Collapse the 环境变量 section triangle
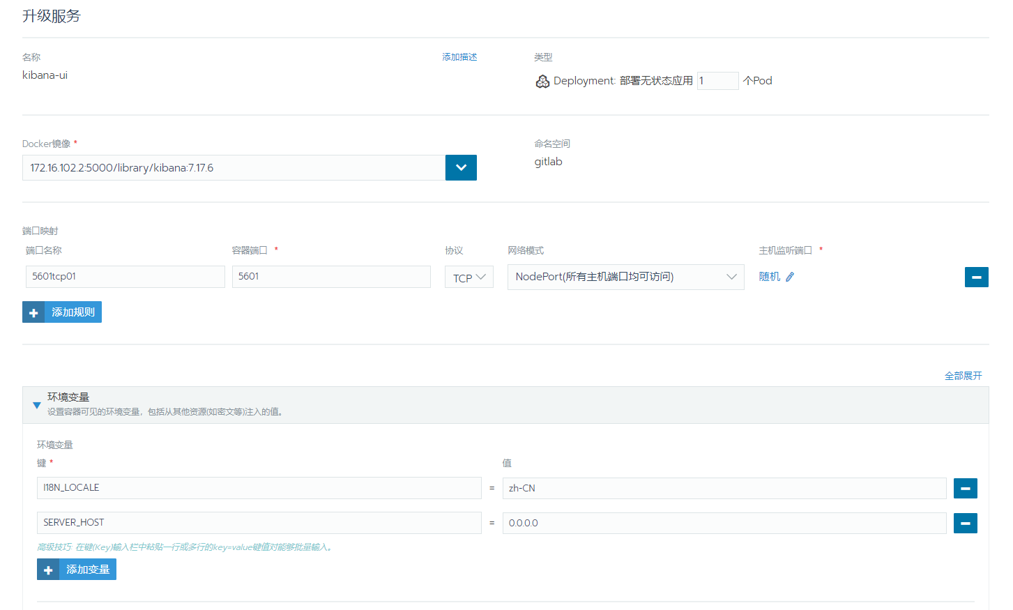 (x=37, y=405)
